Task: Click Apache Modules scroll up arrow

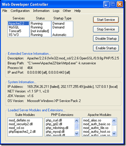Action: tap(114, 121)
